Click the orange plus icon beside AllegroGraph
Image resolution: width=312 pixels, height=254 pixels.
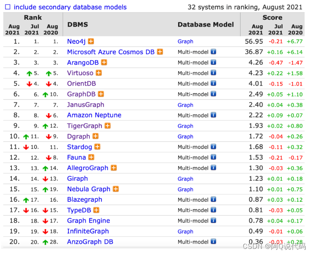pyautogui.click(x=114, y=168)
